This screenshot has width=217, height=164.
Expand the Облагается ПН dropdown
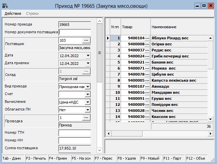[x=88, y=110]
